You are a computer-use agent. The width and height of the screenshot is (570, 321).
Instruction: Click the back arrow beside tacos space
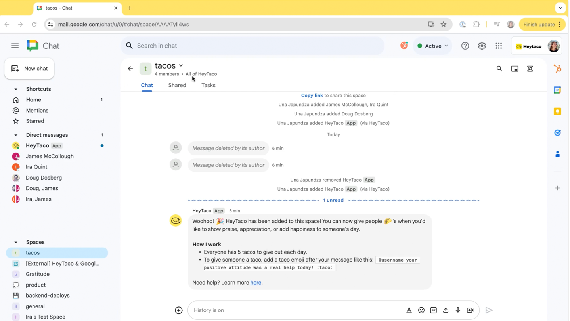[130, 69]
